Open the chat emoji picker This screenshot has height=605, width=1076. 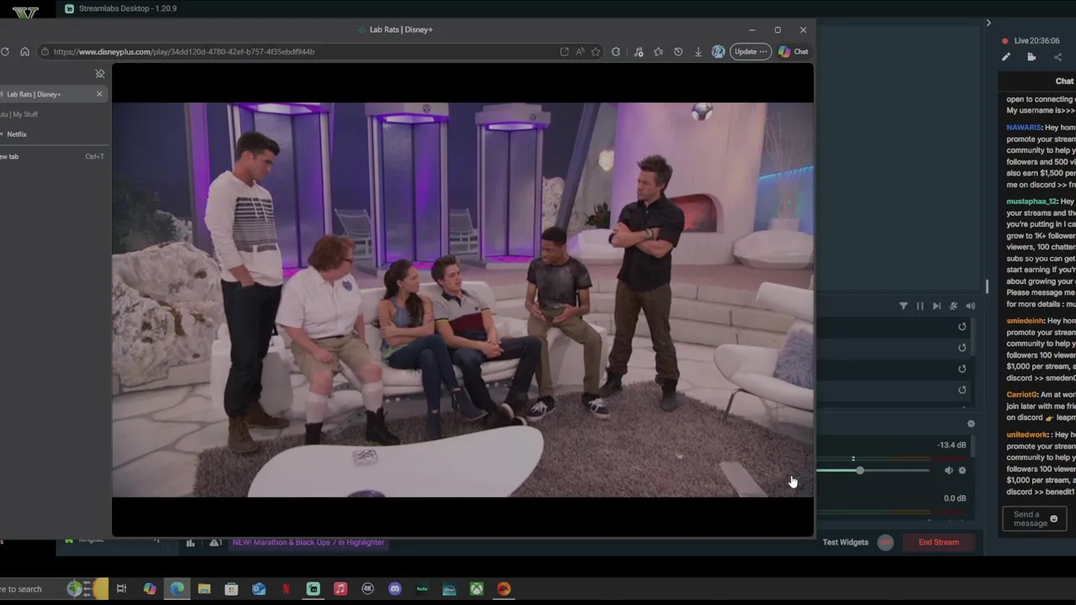click(1053, 520)
